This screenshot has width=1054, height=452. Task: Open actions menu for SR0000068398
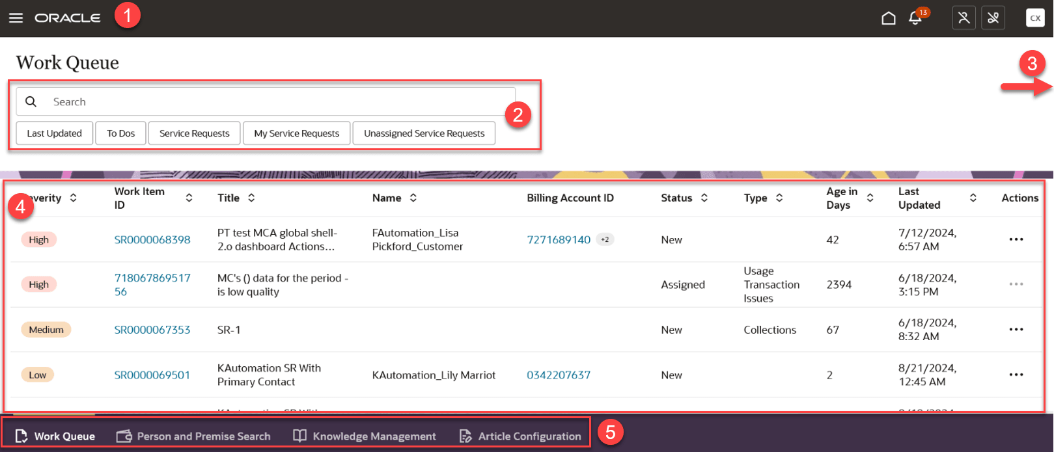(1016, 239)
